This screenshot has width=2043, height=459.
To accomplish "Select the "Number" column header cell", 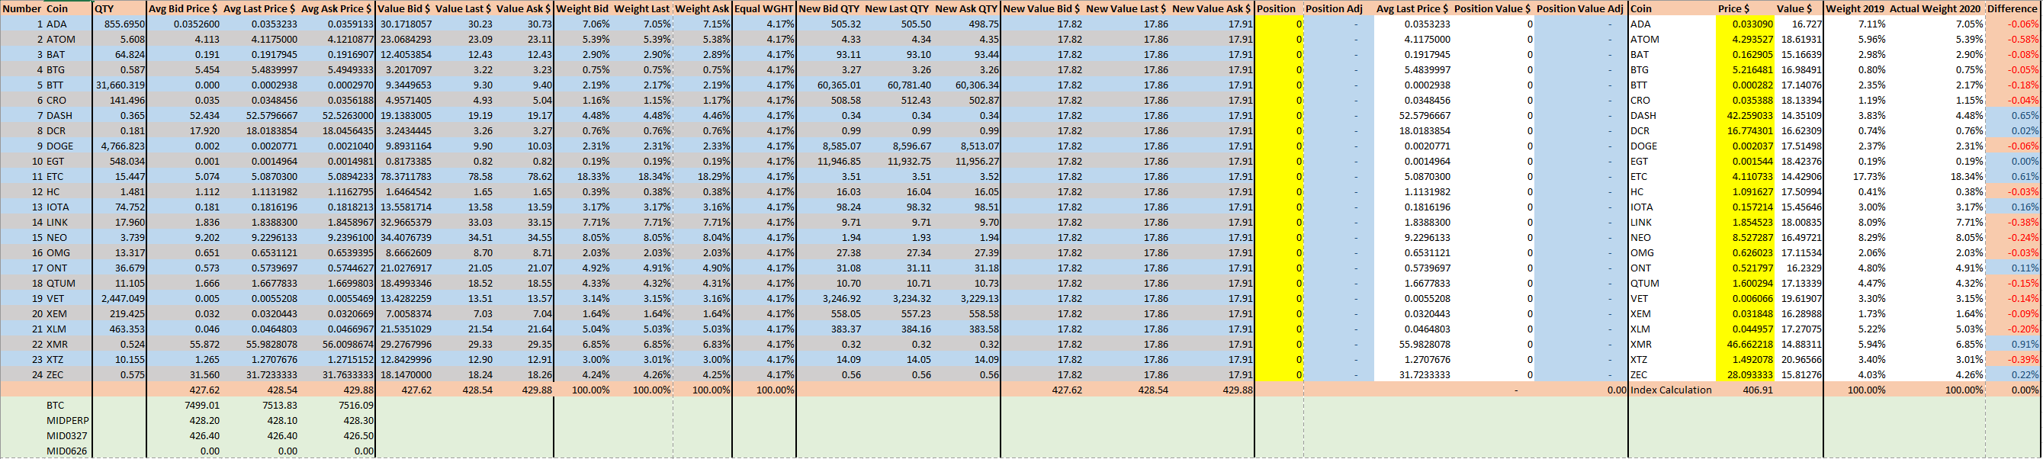I will (21, 8).
